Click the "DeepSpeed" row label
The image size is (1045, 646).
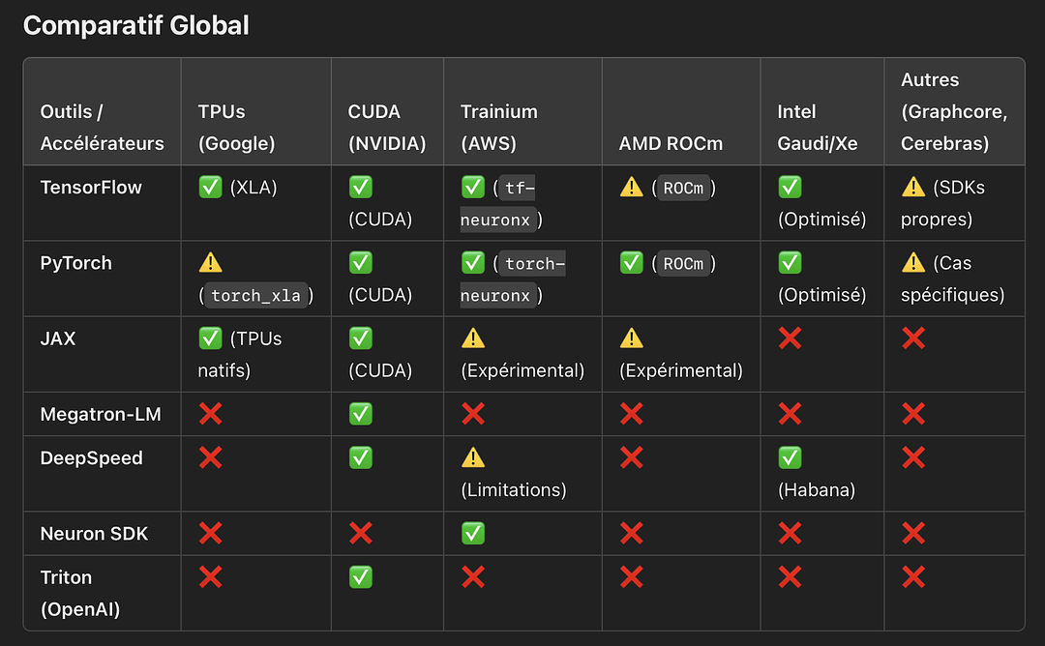[91, 457]
